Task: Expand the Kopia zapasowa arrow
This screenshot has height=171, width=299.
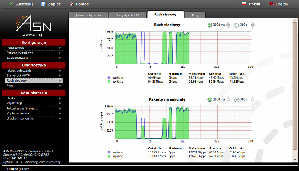Action: (60, 113)
